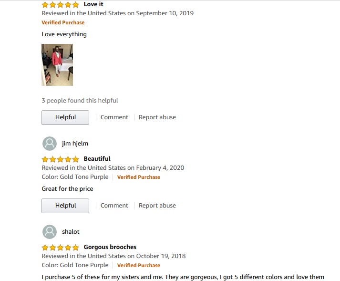Open the "Gorgous brooches" review title
The width and height of the screenshot is (340, 281).
coord(110,247)
